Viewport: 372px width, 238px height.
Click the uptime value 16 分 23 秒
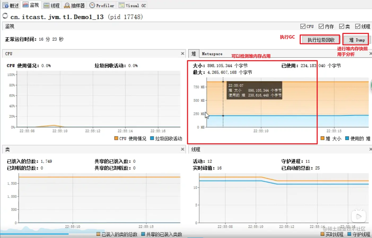click(51, 39)
